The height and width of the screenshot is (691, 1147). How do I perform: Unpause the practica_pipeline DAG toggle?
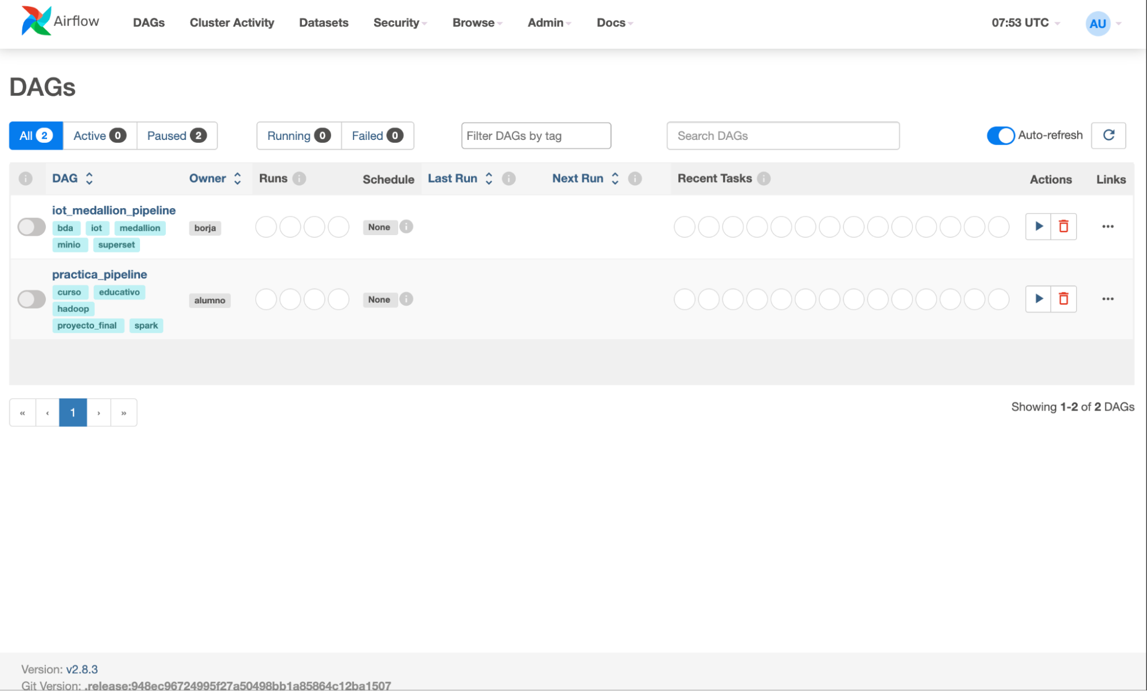tap(32, 299)
